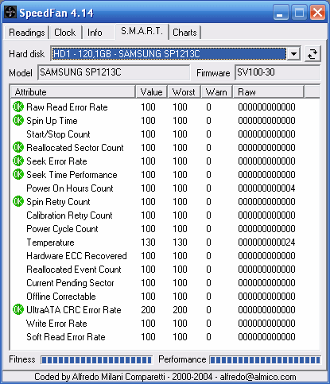Click OK icon beside Seek Error Rate

tap(18, 161)
